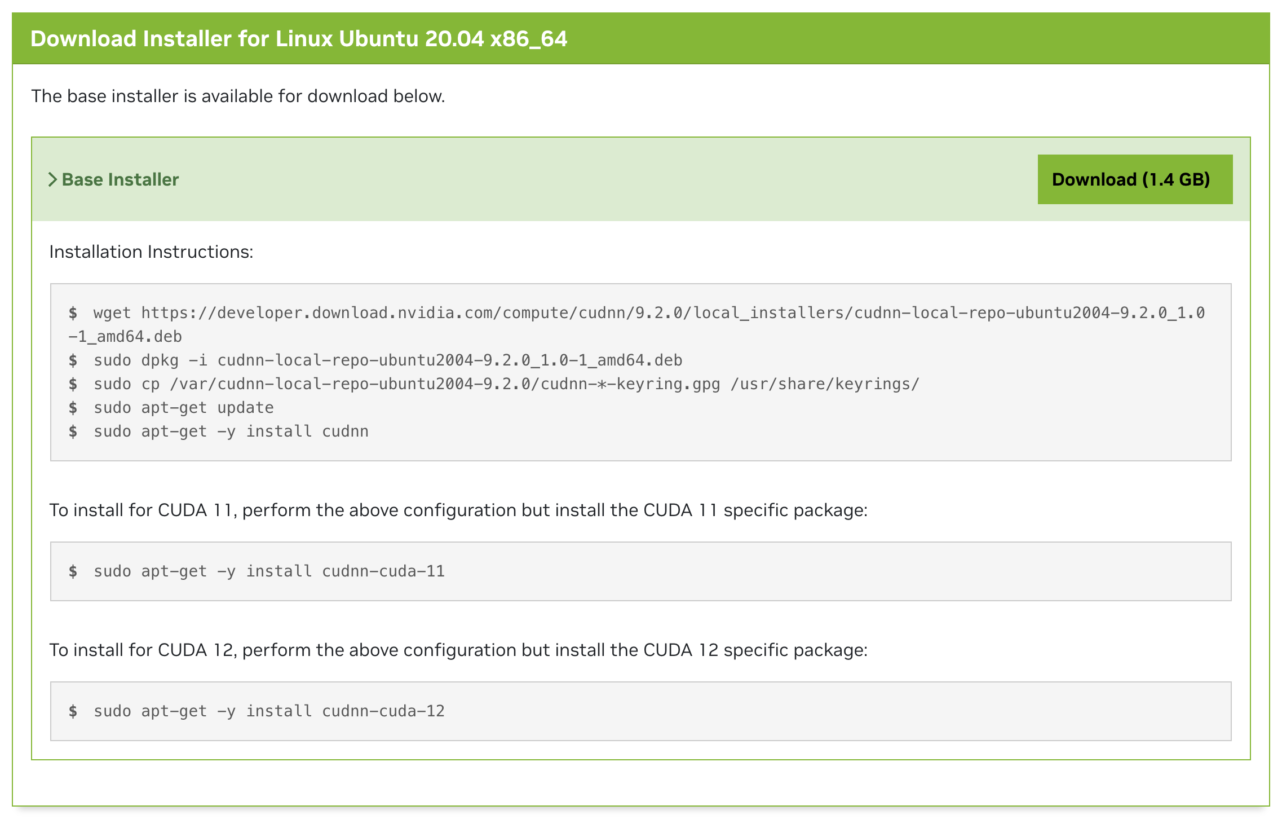This screenshot has width=1282, height=819.
Task: Click the Download Installer for Linux Ubuntu title
Action: [299, 38]
